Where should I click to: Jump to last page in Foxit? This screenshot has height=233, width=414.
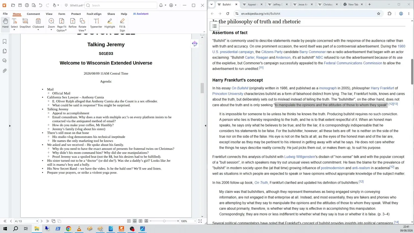[48, 221]
